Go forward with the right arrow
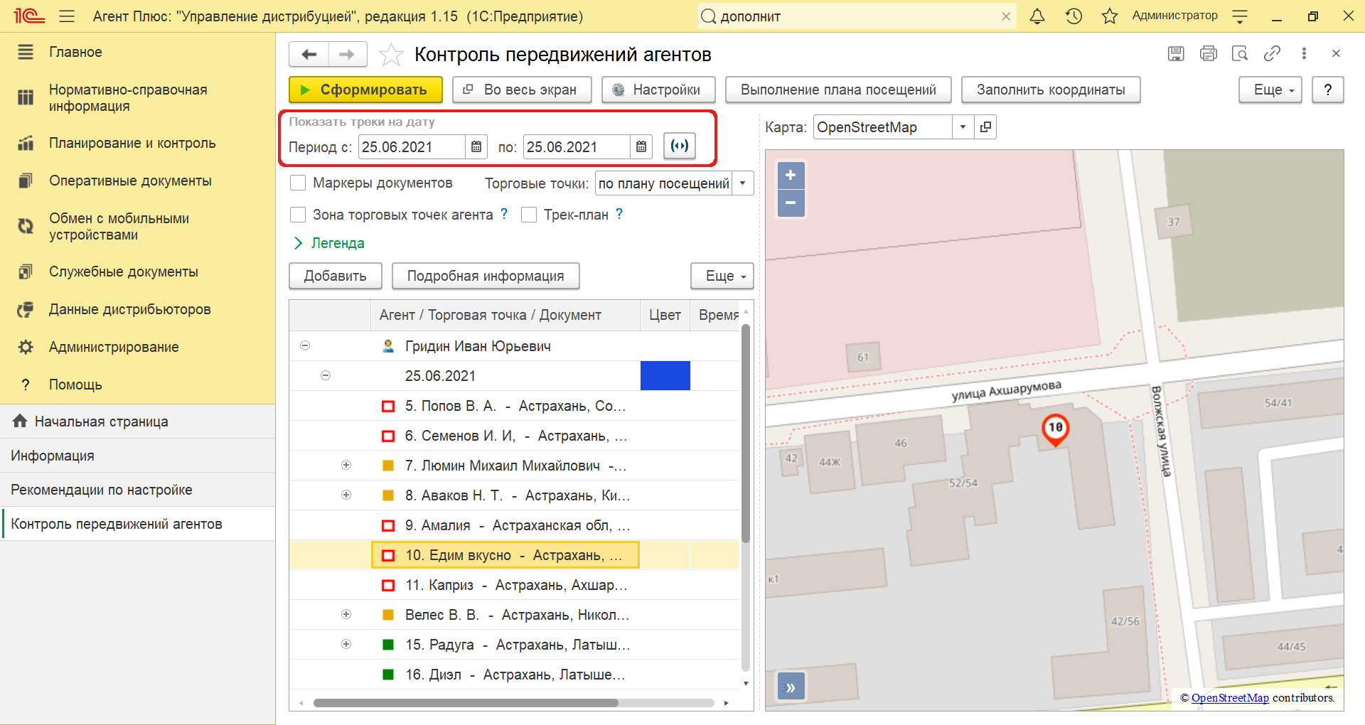1365x725 pixels. [x=347, y=54]
